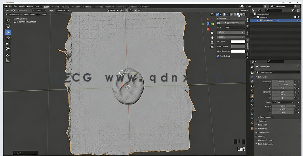The height and width of the screenshot is (156, 303).
Task: Open the rotation Mode dropdown in Transform
Action: [283, 102]
